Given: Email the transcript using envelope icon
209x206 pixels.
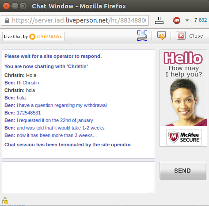Looking at the screenshot, I should pyautogui.click(x=161, y=36).
